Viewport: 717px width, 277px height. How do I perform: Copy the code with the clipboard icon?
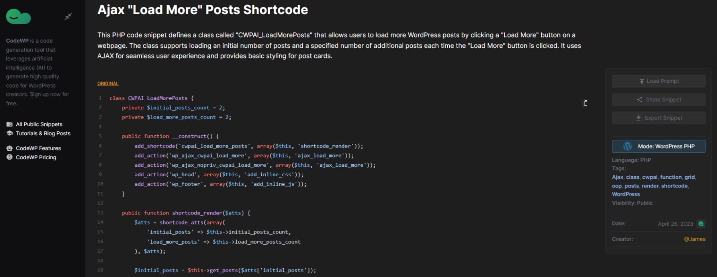coord(585,103)
